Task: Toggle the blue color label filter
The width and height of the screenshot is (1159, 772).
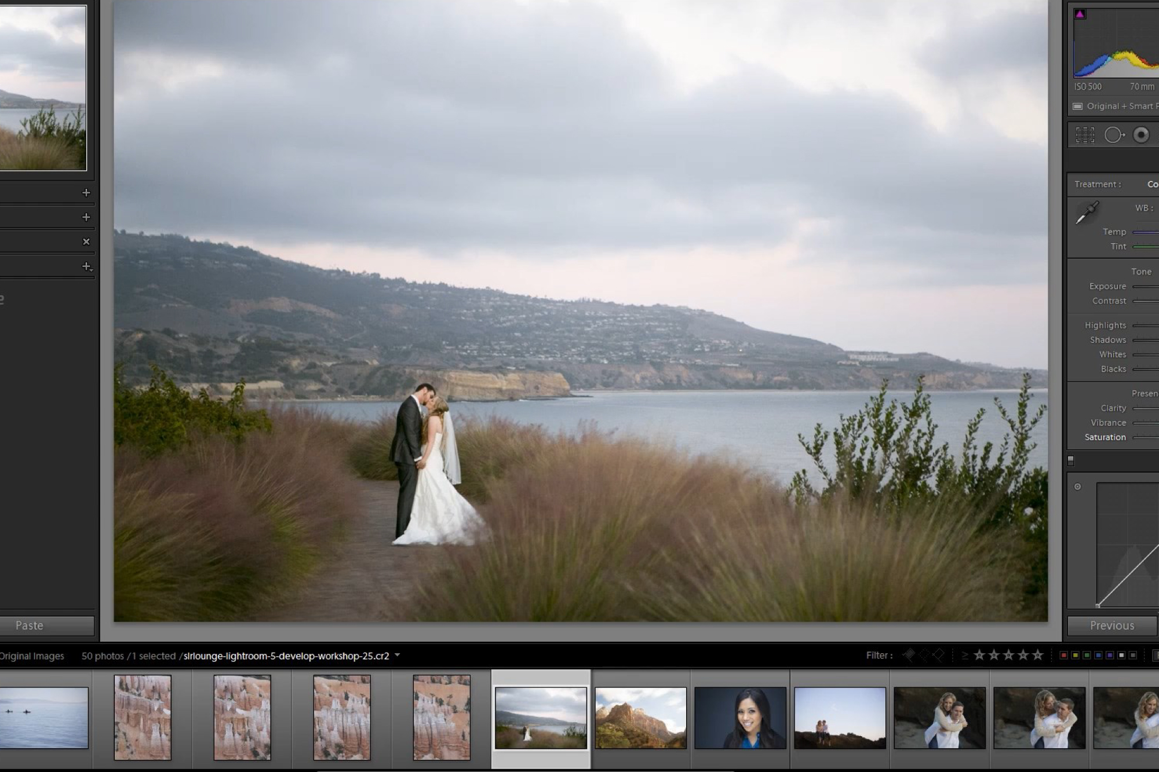Action: coord(1098,656)
